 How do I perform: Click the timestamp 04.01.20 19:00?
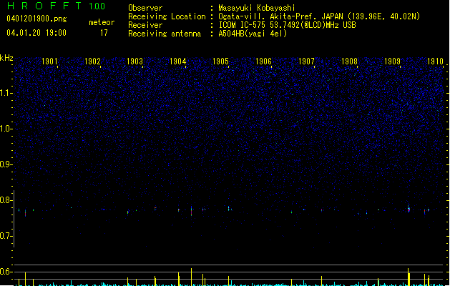[36, 33]
